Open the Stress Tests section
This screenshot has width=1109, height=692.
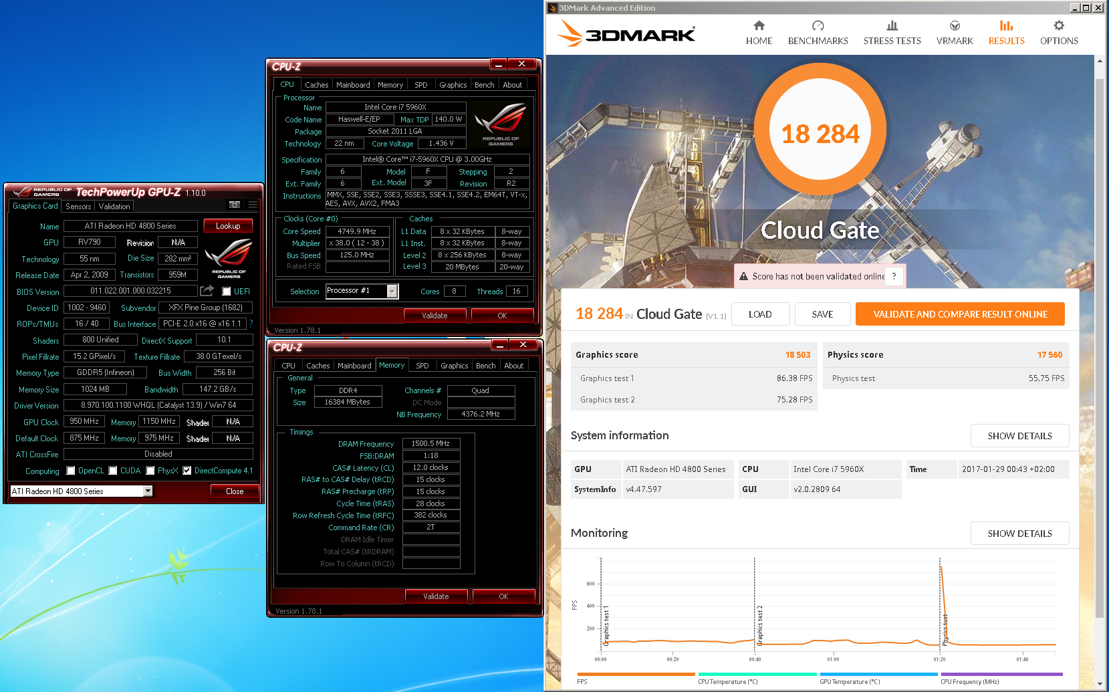click(x=892, y=33)
